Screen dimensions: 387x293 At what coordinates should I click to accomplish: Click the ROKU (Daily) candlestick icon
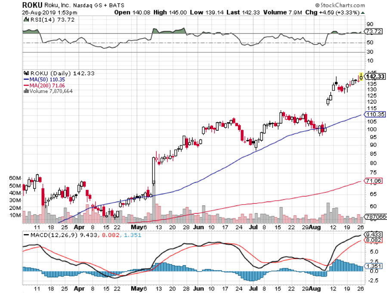pos(26,73)
